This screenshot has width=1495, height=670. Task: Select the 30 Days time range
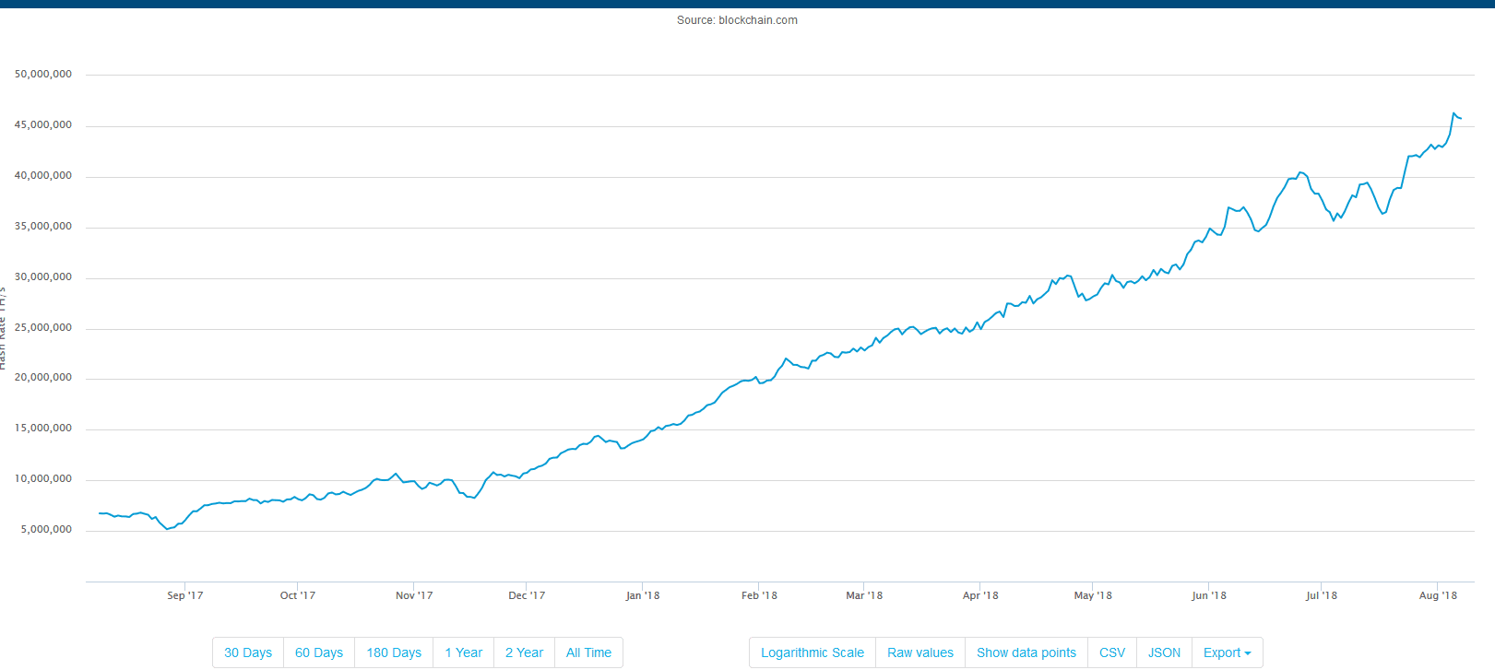248,652
